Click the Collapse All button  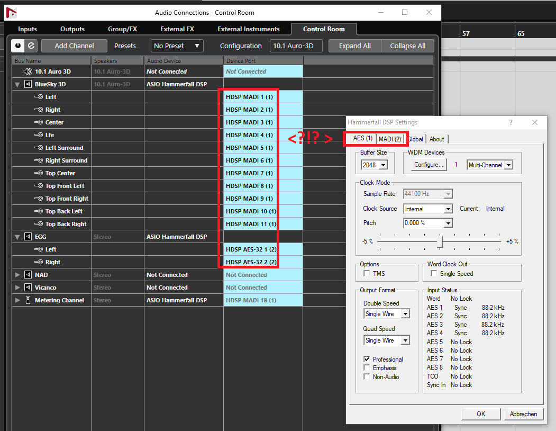pos(407,46)
